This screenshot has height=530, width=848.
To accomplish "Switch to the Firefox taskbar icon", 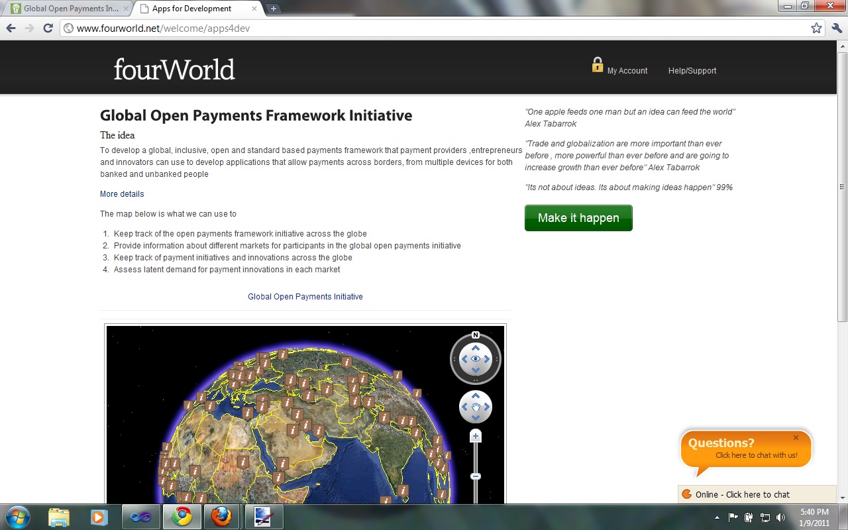I will pos(223,517).
